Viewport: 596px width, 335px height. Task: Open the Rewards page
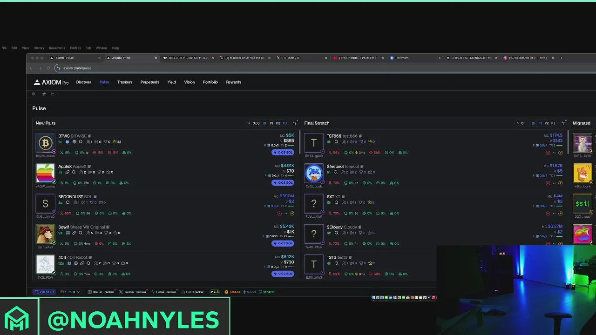tap(234, 82)
